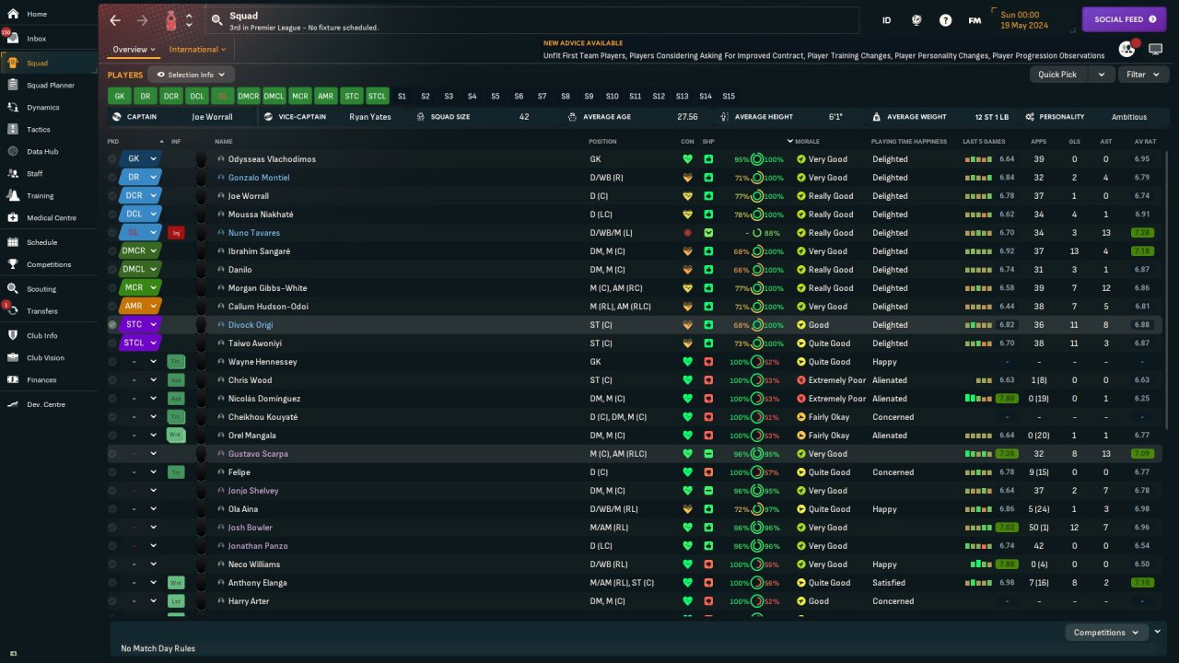
Task: Select the S1 substitute slot
Action: point(402,96)
